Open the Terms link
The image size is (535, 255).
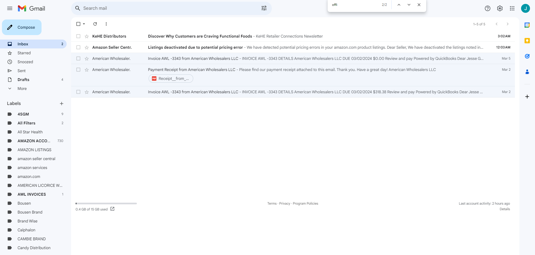coord(272,203)
